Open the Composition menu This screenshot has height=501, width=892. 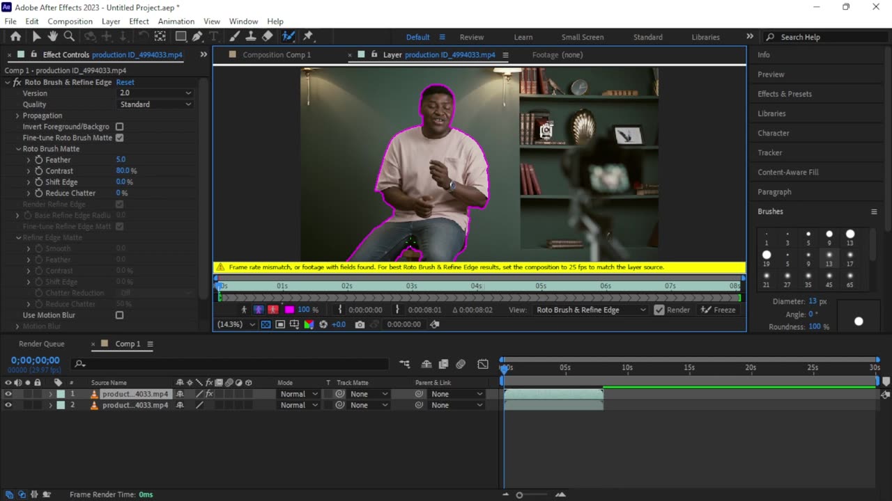[x=70, y=22]
